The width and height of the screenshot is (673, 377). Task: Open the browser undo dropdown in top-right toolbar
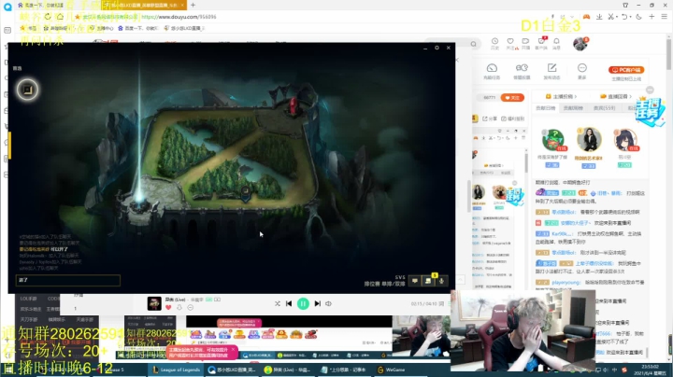625,17
